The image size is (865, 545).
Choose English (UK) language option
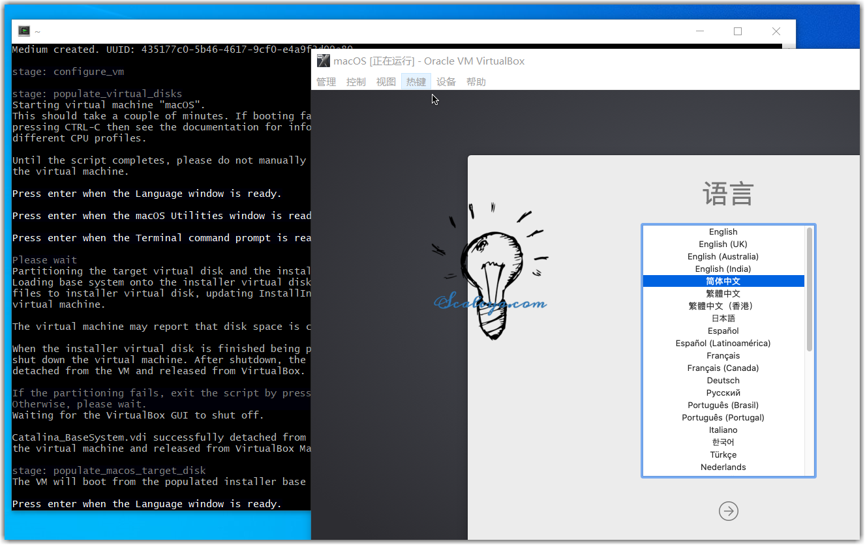point(723,244)
